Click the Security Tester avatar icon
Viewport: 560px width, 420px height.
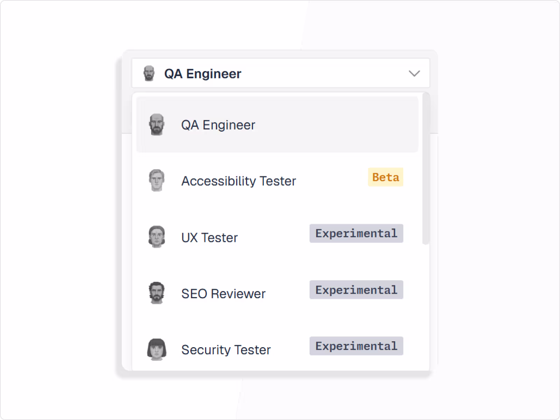156,349
